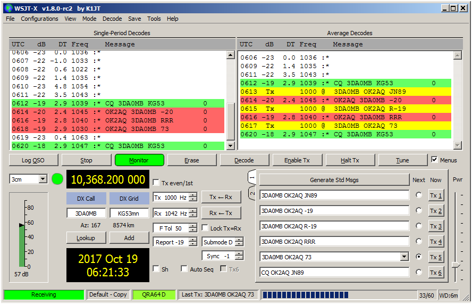Click Generate Std Msgs button
The image size is (472, 304).
[334, 180]
